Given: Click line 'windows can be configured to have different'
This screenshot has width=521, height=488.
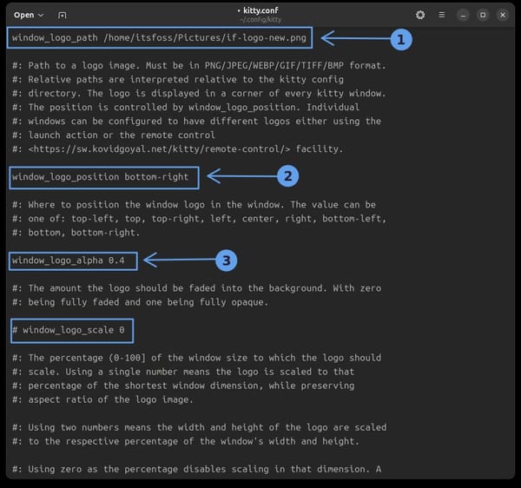Looking at the screenshot, I should pos(196,121).
